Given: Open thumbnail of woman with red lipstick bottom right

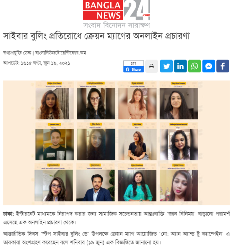Looking at the screenshot, I should (179, 186).
